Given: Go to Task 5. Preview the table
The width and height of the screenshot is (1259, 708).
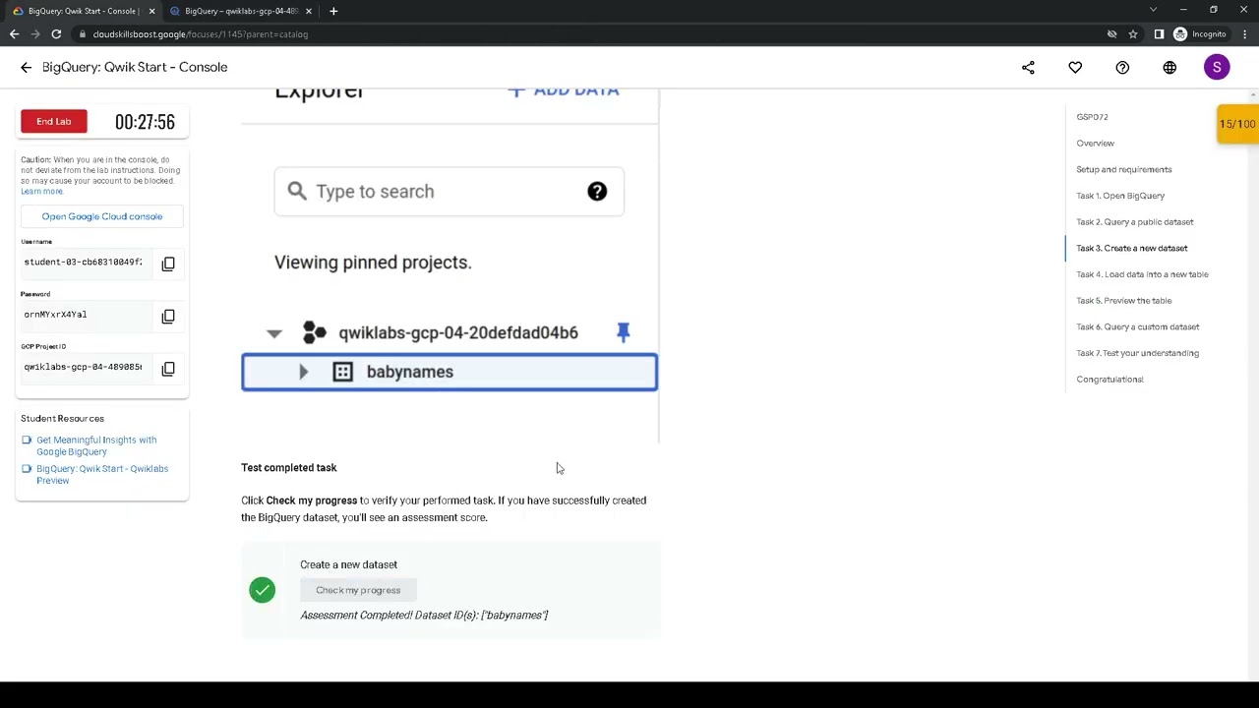Looking at the screenshot, I should (x=1123, y=301).
